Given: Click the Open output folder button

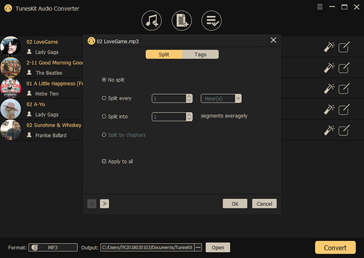Looking at the screenshot, I should tap(218, 247).
